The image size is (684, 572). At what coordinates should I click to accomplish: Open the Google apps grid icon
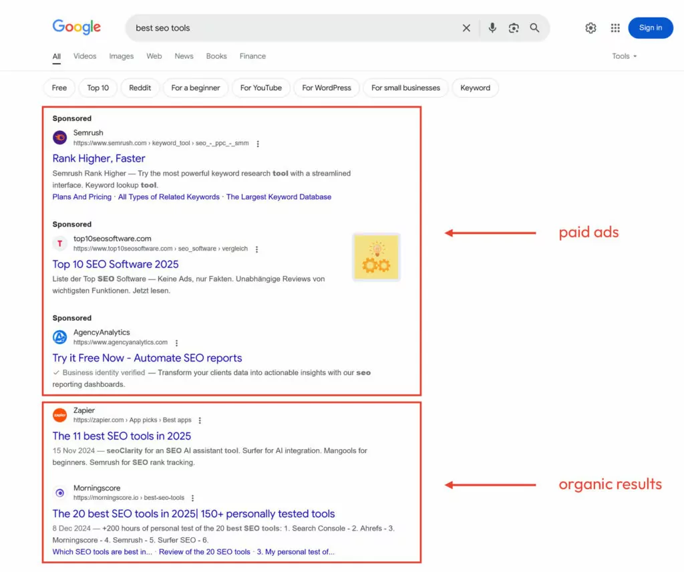coord(615,28)
